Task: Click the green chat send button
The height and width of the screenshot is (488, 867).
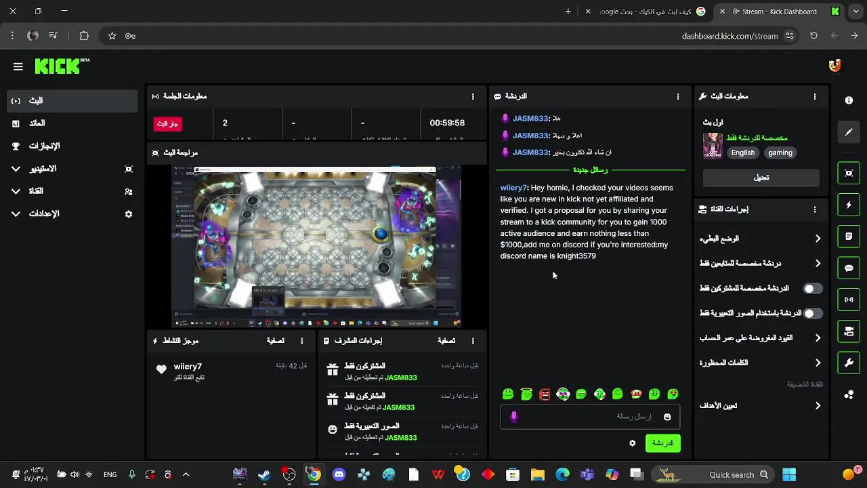Action: 662,443
